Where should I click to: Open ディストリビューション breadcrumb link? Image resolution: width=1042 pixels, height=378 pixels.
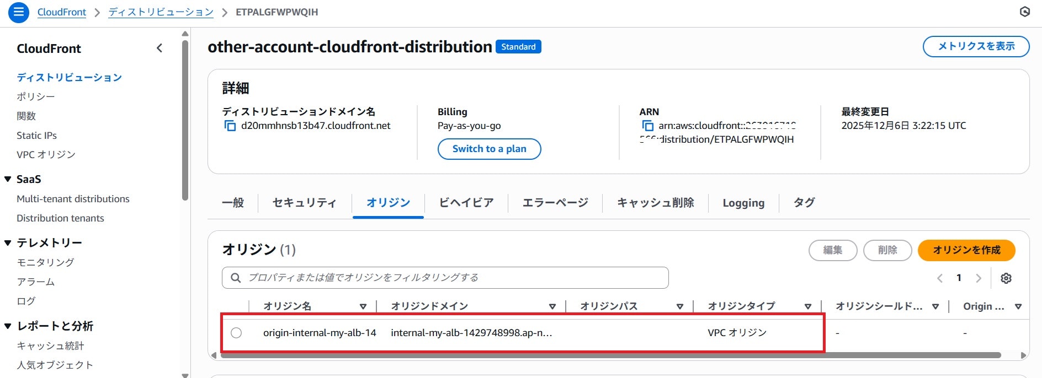pyautogui.click(x=161, y=12)
